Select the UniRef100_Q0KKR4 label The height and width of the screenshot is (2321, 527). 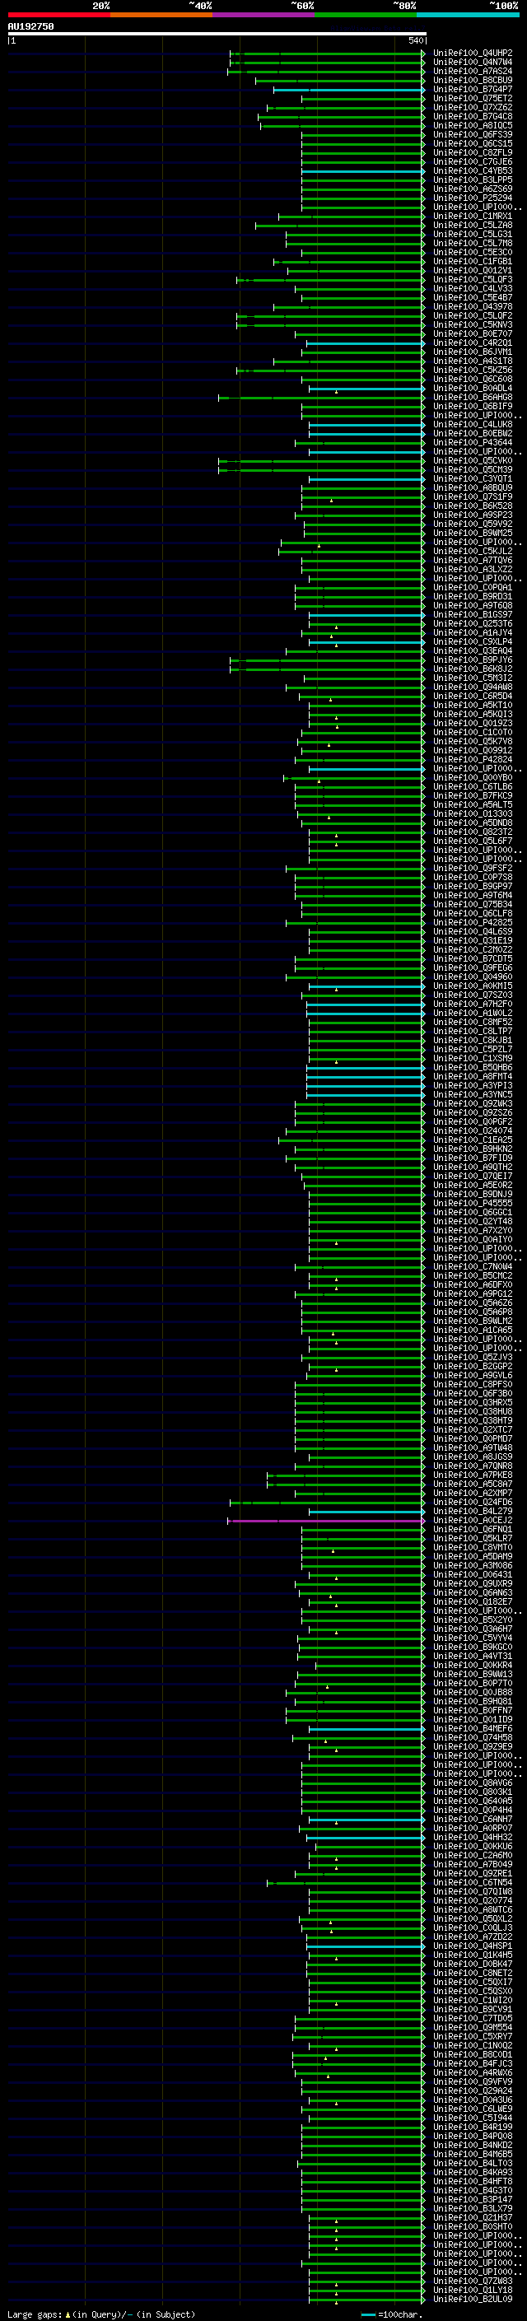[x=473, y=1665]
